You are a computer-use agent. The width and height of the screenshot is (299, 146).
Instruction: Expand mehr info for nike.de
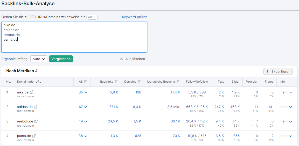pos(286,92)
